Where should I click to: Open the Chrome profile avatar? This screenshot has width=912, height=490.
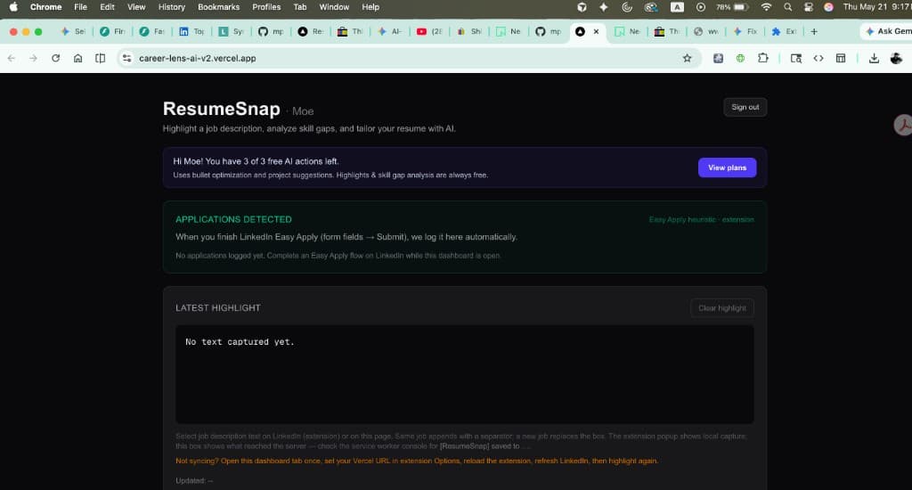tap(896, 58)
